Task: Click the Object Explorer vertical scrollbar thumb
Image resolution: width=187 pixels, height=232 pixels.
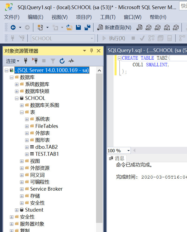Action: 99,148
